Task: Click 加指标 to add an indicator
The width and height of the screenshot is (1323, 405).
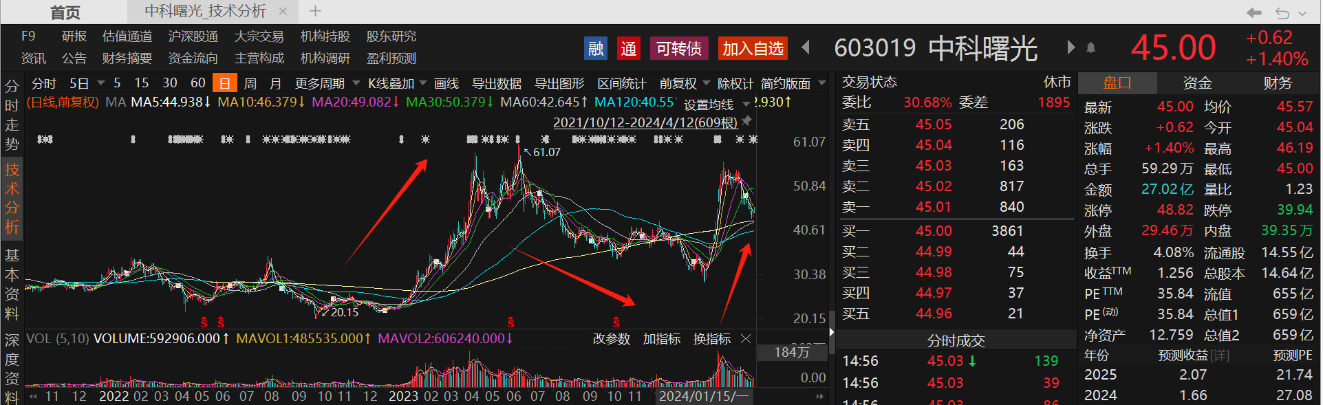Action: 662,339
